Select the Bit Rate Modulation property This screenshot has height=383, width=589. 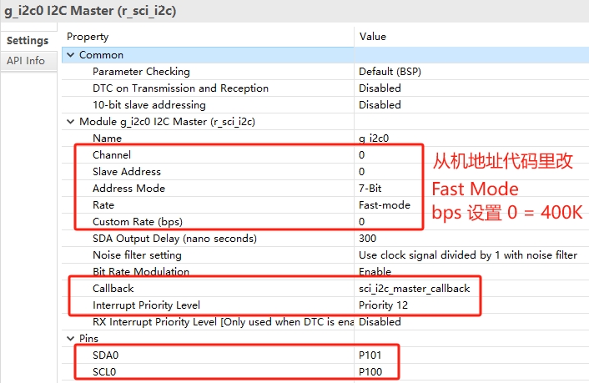(x=141, y=271)
